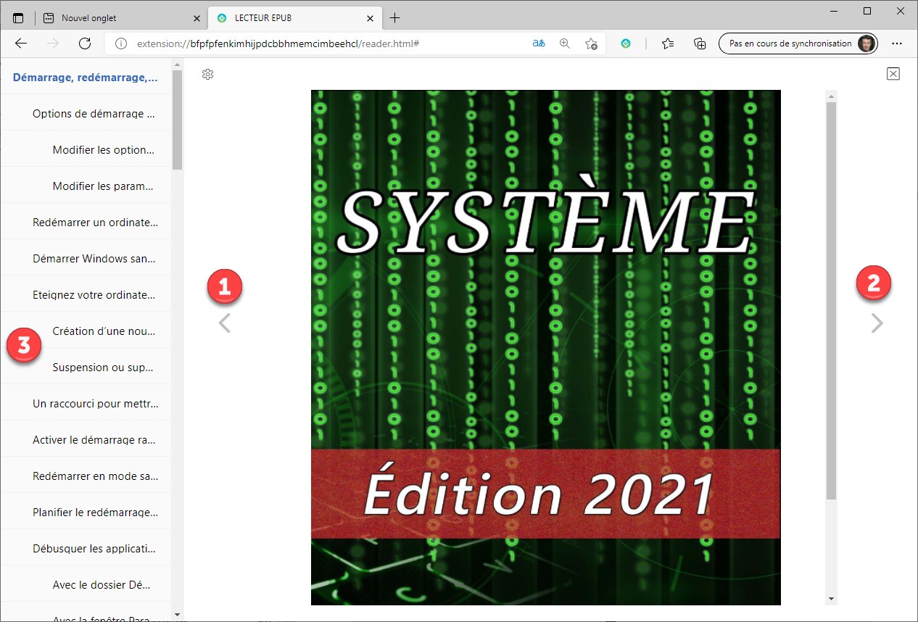This screenshot has height=622, width=918.
Task: Go to the next page with right chevron
Action: (877, 323)
